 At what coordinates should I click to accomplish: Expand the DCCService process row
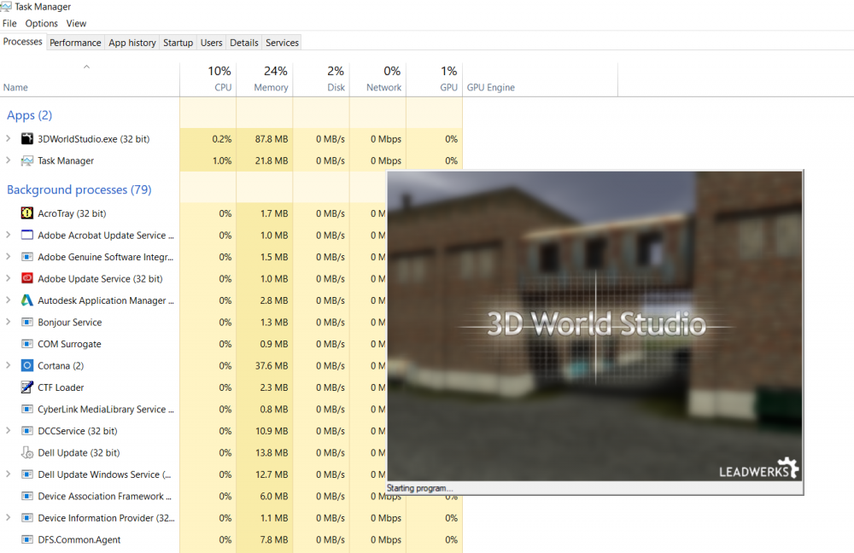tap(9, 431)
